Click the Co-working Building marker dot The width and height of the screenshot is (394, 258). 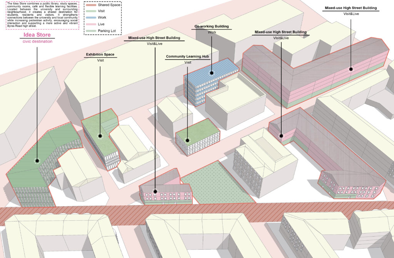[x=212, y=73]
